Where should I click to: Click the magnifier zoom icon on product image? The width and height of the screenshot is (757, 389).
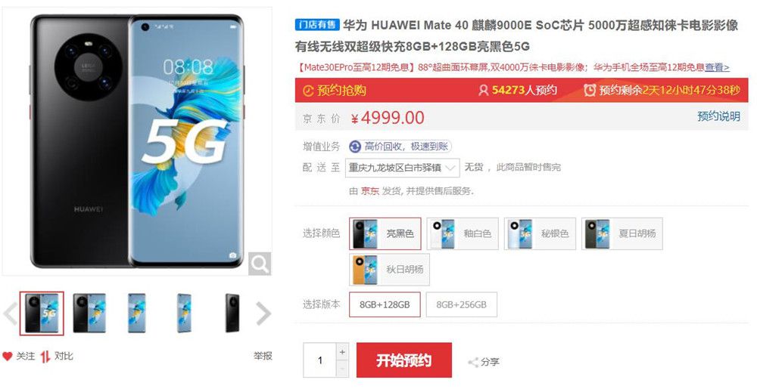(x=260, y=264)
